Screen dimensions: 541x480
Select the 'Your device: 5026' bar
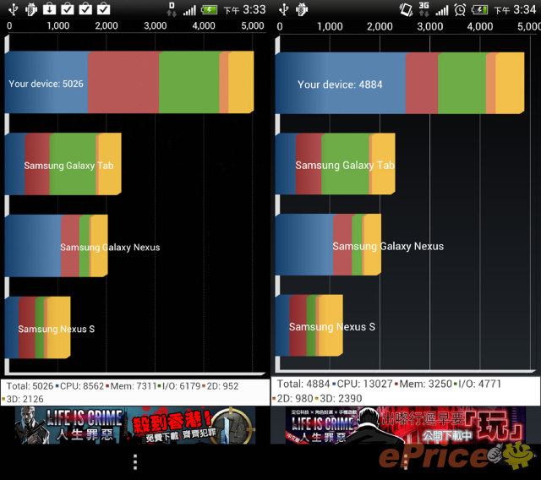tap(128, 82)
